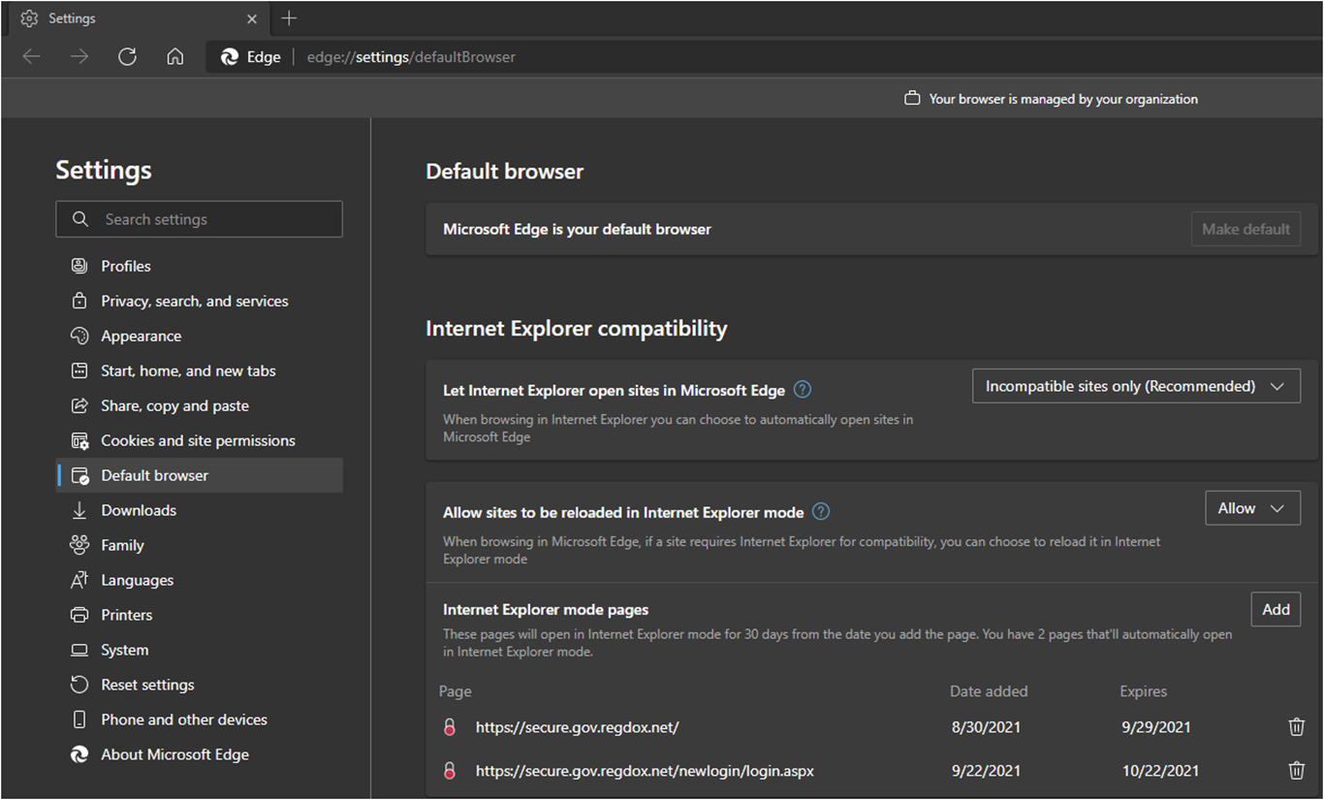Viewport: 1324px width, 800px height.
Task: Open the Allow dropdown for IE mode
Action: pos(1252,508)
